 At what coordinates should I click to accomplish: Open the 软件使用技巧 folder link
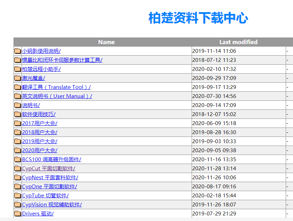pyautogui.click(x=39, y=114)
